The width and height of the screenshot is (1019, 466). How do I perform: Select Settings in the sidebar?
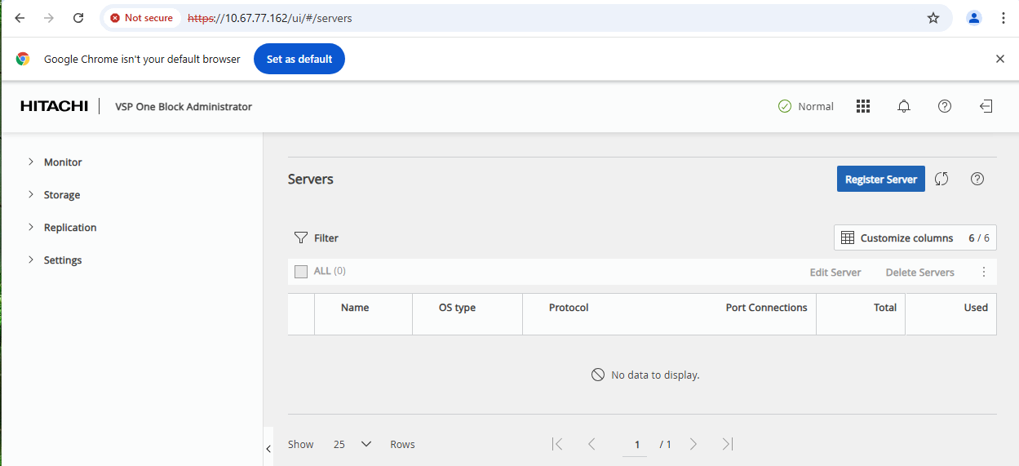[63, 260]
